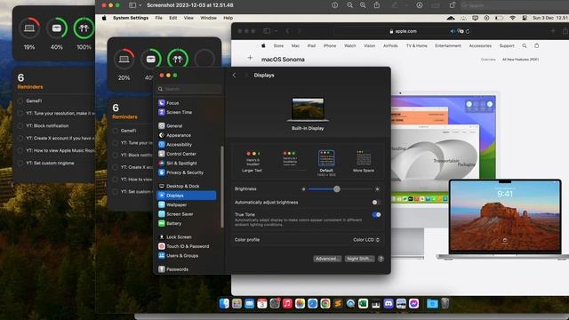Open the Help menu
569x320 pixels.
[x=228, y=18]
